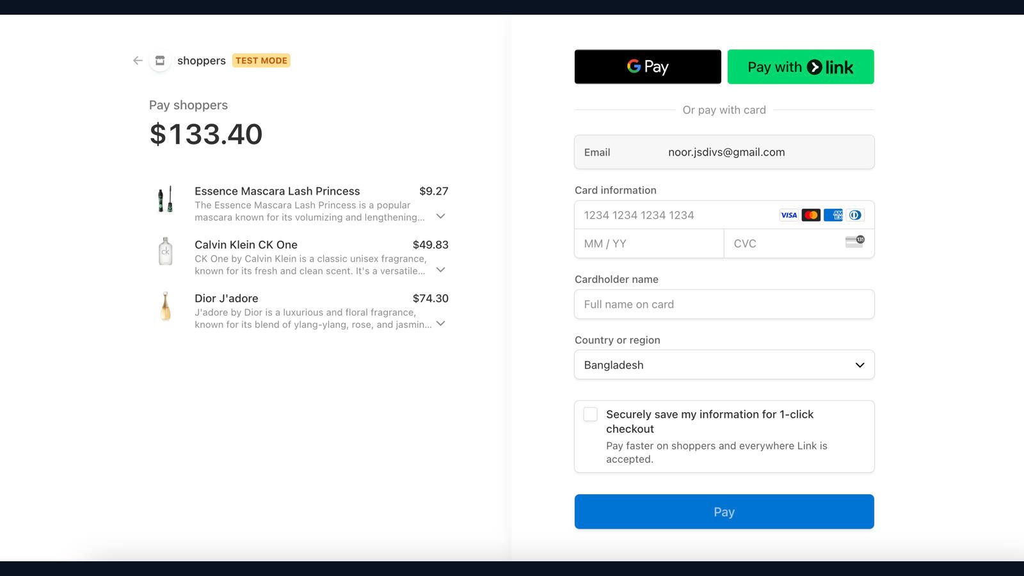Focus the MM / YY expiry field

click(649, 244)
